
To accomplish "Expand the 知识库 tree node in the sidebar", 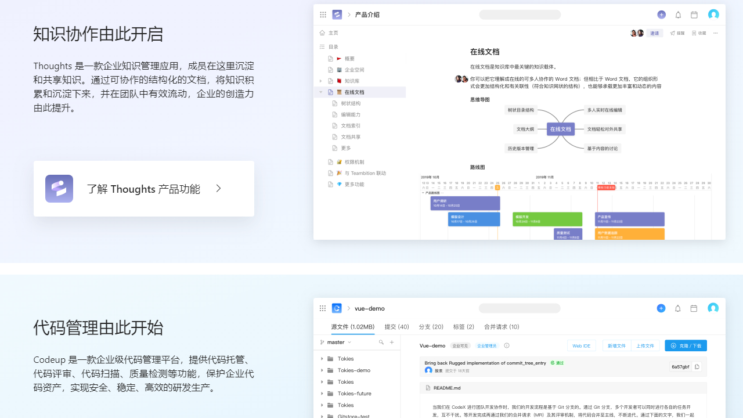I will click(320, 81).
